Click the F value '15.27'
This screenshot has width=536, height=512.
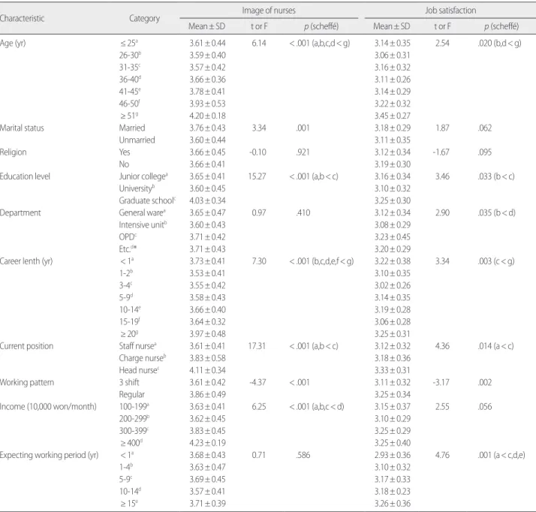[x=257, y=176]
